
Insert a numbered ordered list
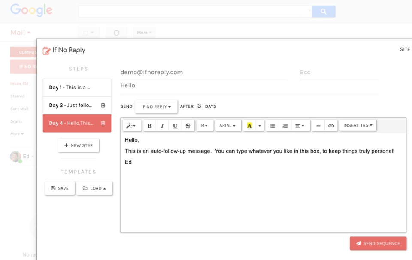(285, 126)
